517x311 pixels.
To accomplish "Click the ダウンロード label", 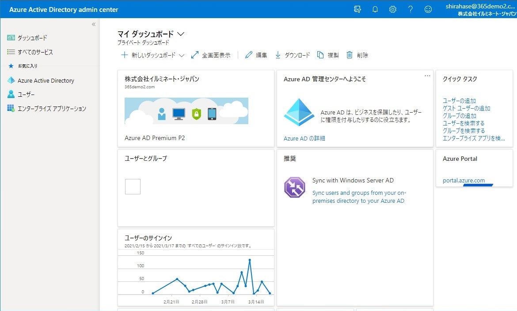I will point(297,55).
